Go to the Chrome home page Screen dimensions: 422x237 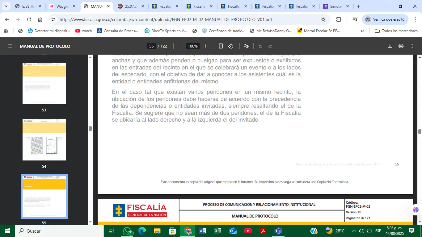pos(40,19)
